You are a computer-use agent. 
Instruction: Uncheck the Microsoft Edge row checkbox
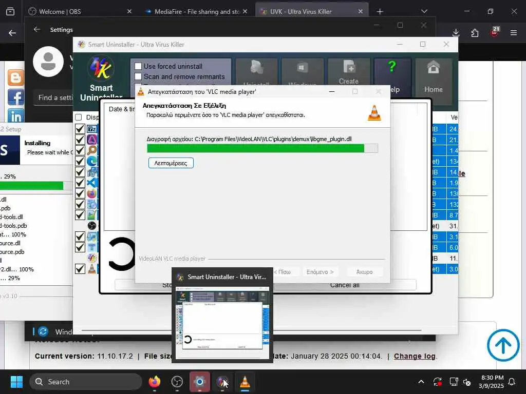80,161
